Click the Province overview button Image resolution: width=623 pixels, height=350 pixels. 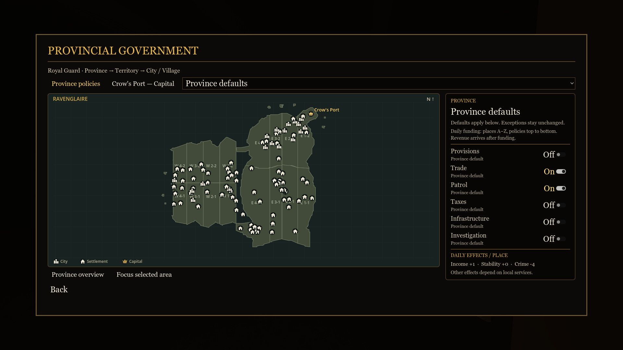point(78,274)
